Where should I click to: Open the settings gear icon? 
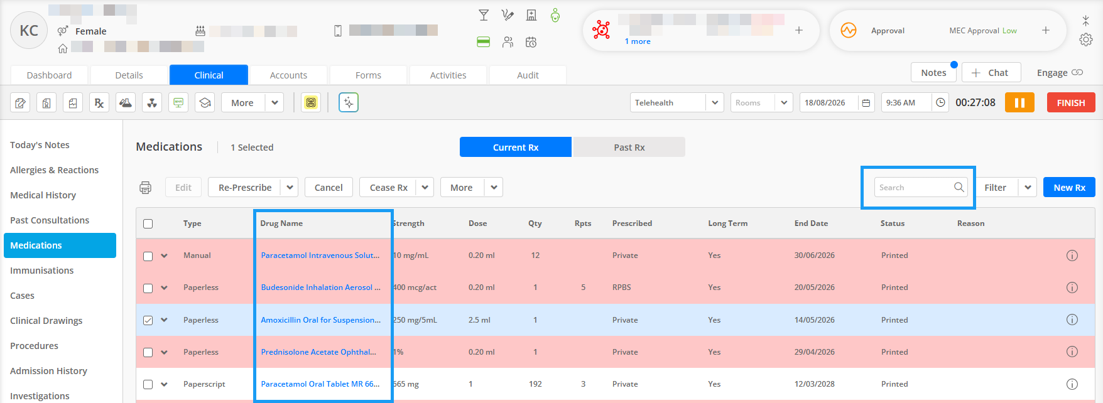[1085, 40]
